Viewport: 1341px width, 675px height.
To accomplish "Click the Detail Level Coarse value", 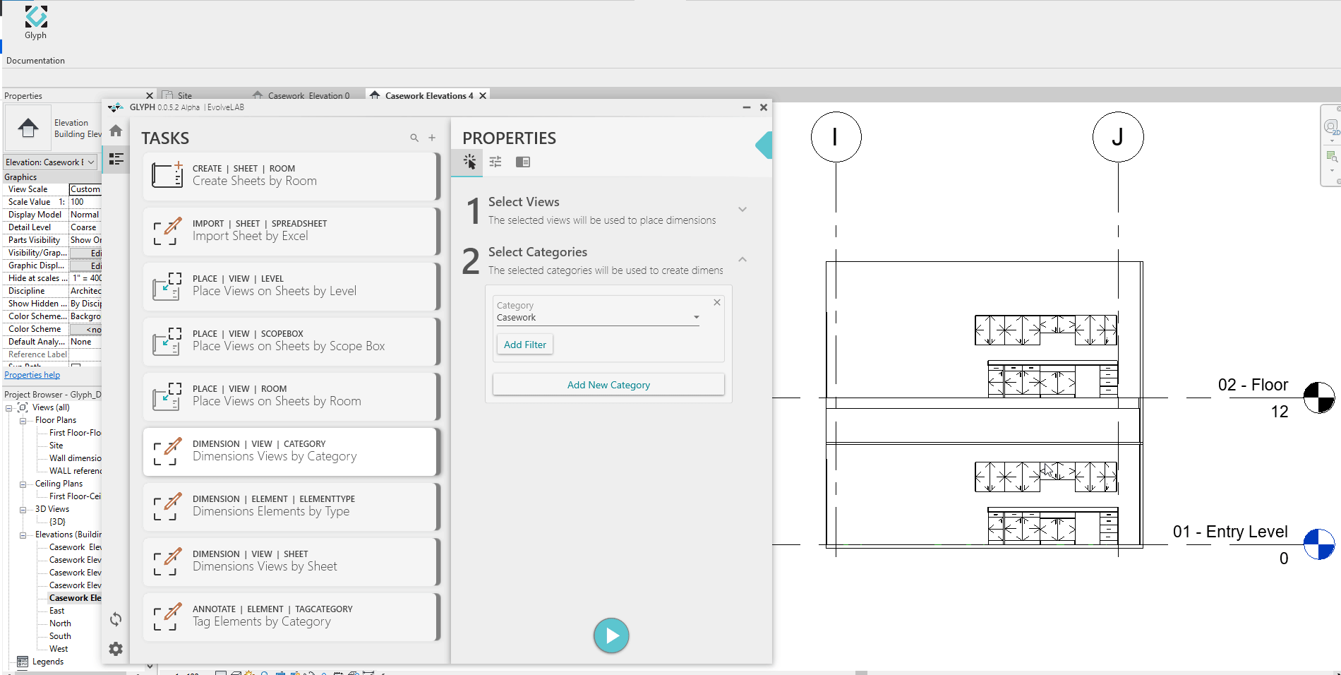I will pos(85,227).
